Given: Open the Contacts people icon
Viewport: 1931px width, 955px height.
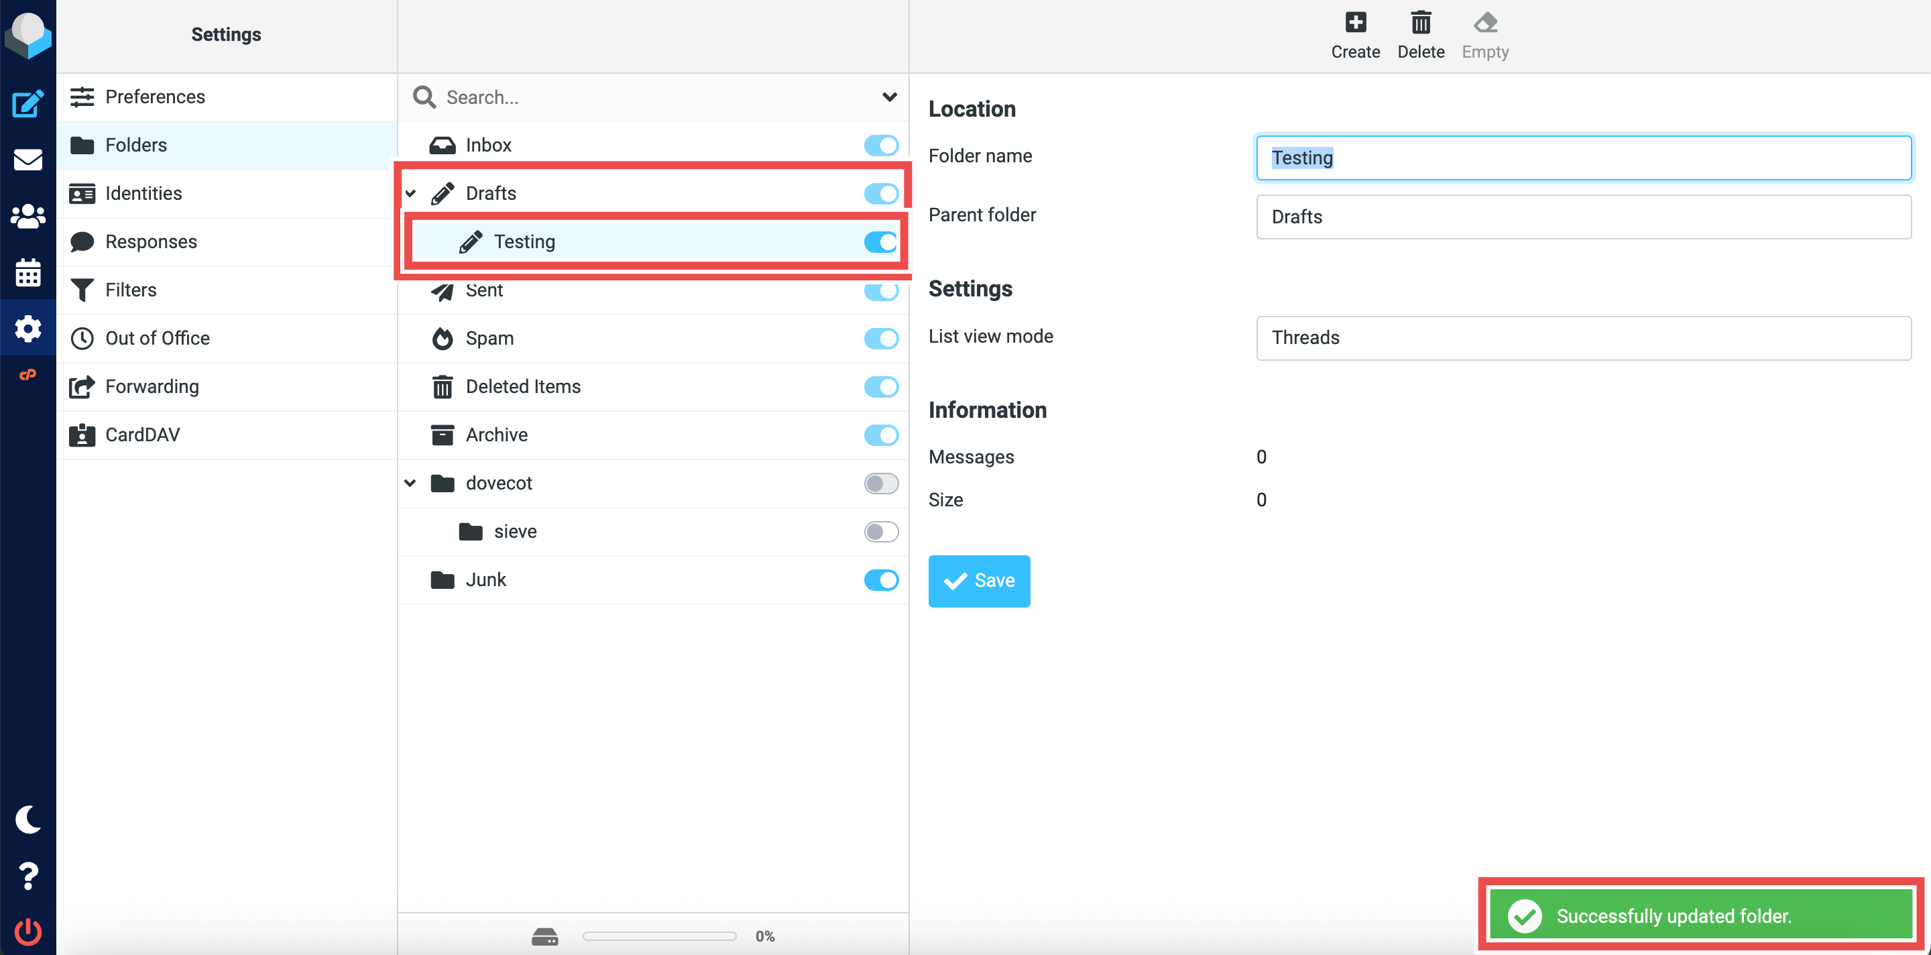Looking at the screenshot, I should pos(27,216).
